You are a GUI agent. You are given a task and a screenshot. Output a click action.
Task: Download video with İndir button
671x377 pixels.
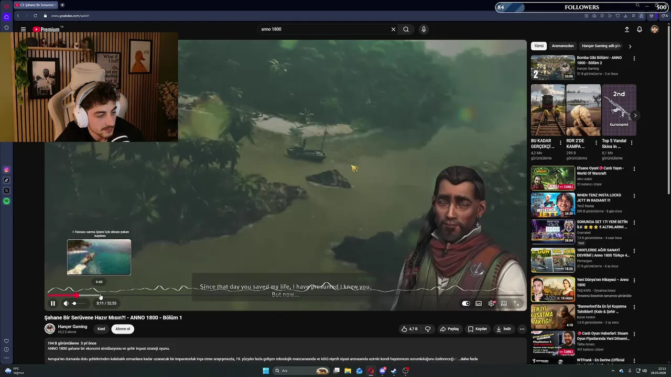pyautogui.click(x=503, y=329)
